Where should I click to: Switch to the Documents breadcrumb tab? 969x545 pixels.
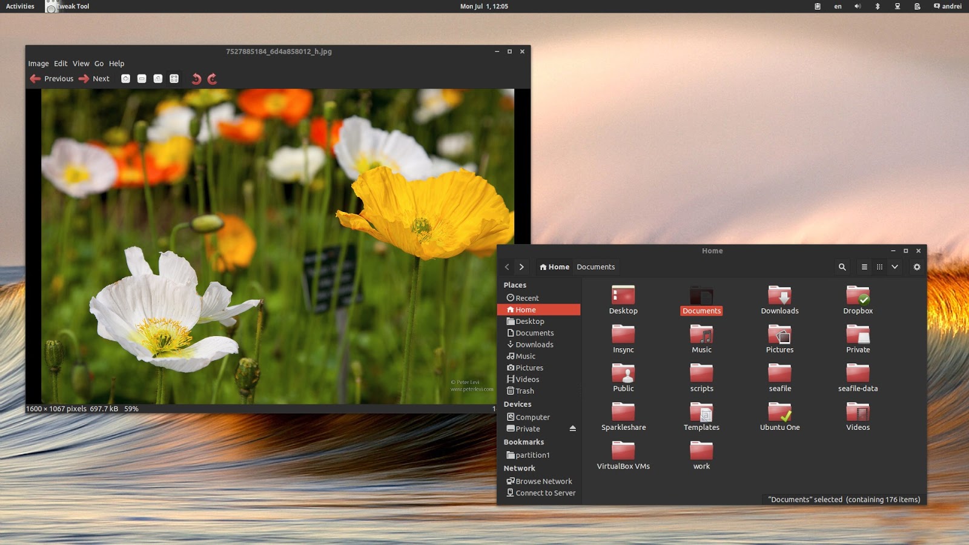(595, 266)
